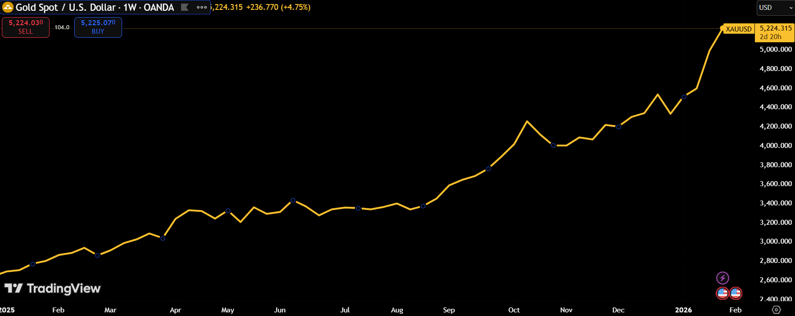Click the right US flag economic event
Image resolution: width=795 pixels, height=316 pixels.
pos(736,294)
